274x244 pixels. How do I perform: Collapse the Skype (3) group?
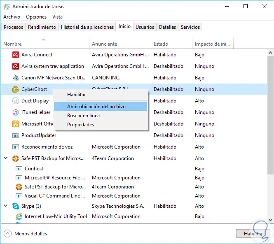[6, 206]
